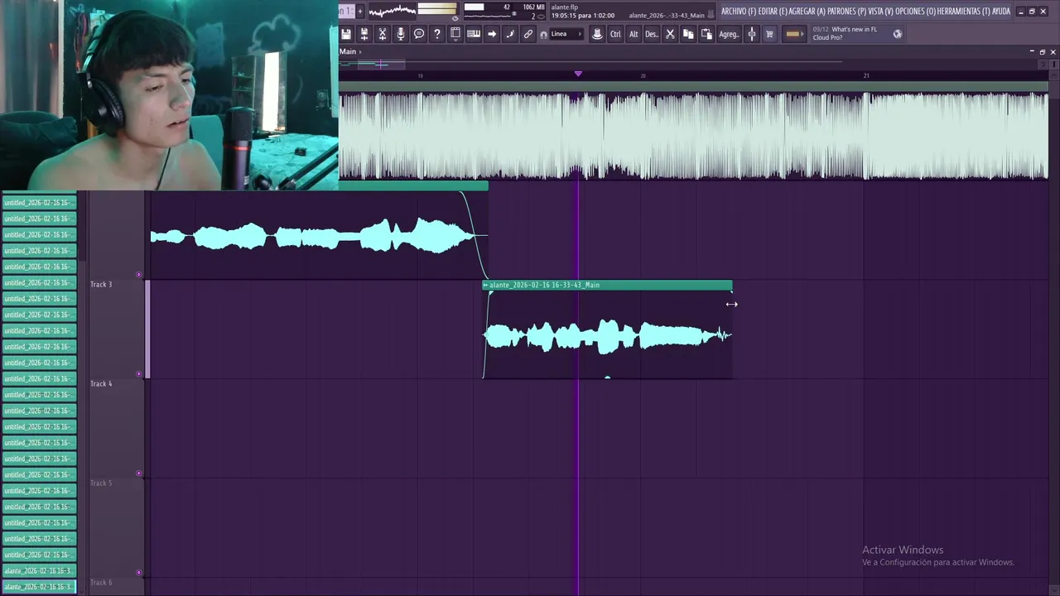Click the copy pages icon
1060x596 pixels.
click(688, 34)
